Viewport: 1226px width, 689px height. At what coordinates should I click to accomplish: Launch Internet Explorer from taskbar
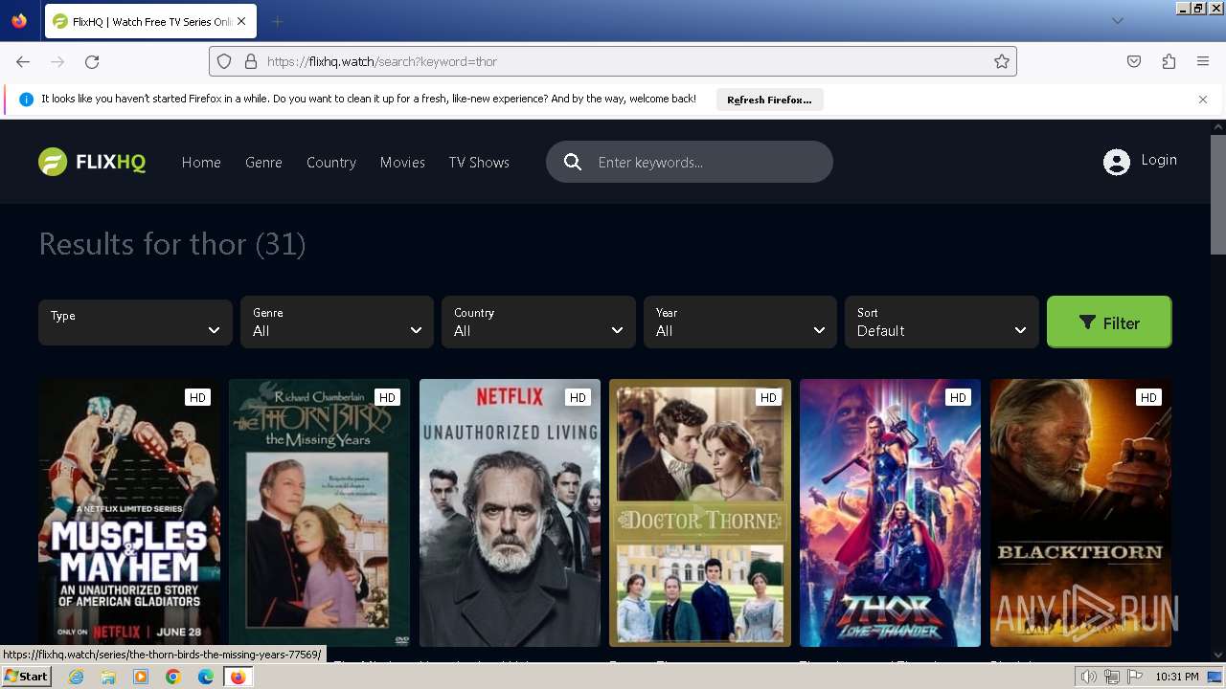pyautogui.click(x=76, y=677)
